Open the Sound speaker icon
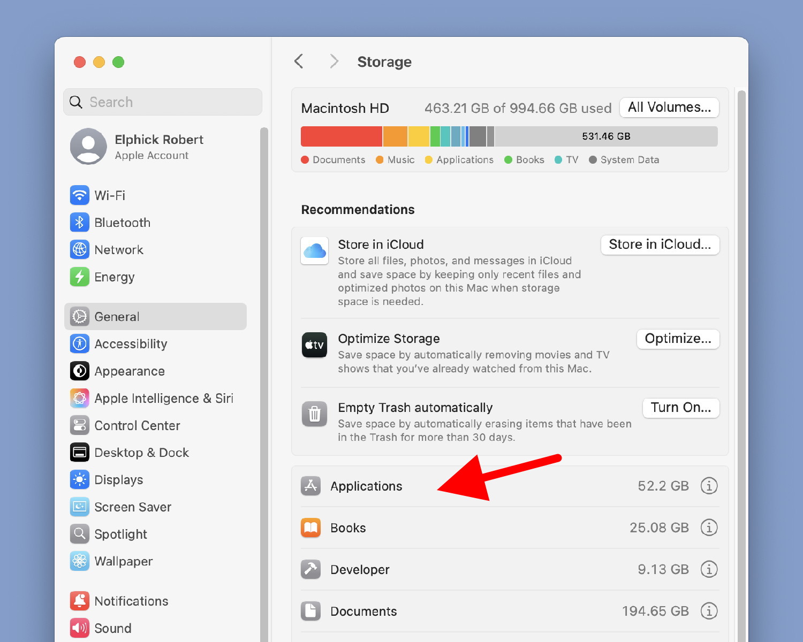803x642 pixels. pyautogui.click(x=80, y=628)
